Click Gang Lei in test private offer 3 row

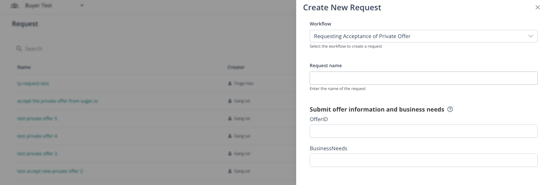(x=242, y=154)
